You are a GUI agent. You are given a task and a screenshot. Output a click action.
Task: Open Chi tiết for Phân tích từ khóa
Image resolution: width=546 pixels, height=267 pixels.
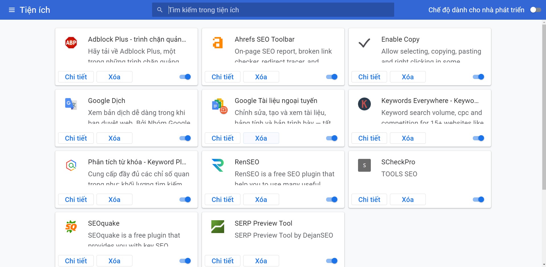[x=76, y=199]
